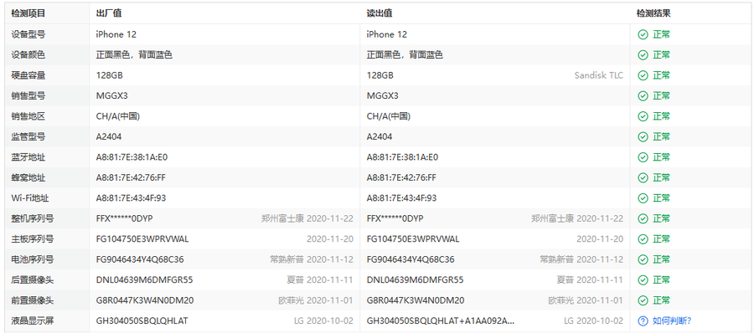This screenshot has height=333, width=754.
Task: Click the green check icon for Wi-Fi地址
Action: click(x=643, y=198)
